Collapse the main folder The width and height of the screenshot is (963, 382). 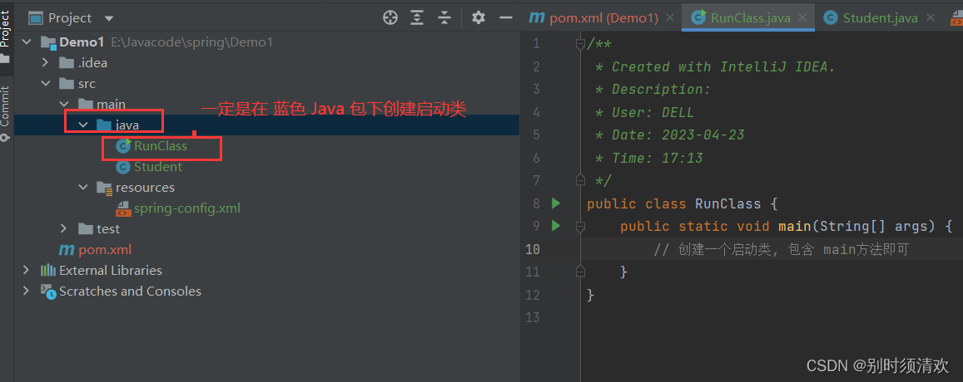(x=64, y=105)
